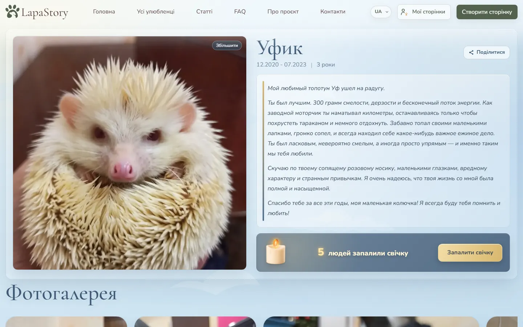
Task: Click the Фотогалерея heading
Action: [x=61, y=294]
